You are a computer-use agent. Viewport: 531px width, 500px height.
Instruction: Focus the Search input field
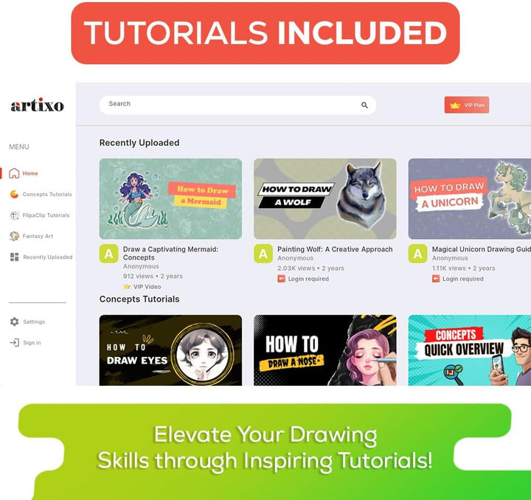(x=237, y=105)
